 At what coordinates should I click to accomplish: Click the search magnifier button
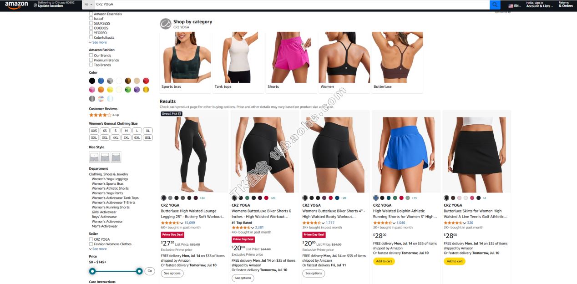click(x=495, y=5)
